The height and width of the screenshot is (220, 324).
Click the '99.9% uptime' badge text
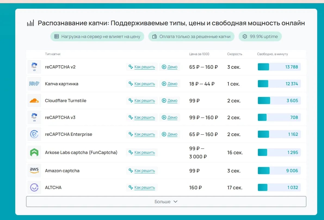click(x=264, y=36)
